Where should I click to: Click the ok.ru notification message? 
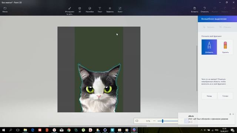pyautogui.click(x=208, y=119)
